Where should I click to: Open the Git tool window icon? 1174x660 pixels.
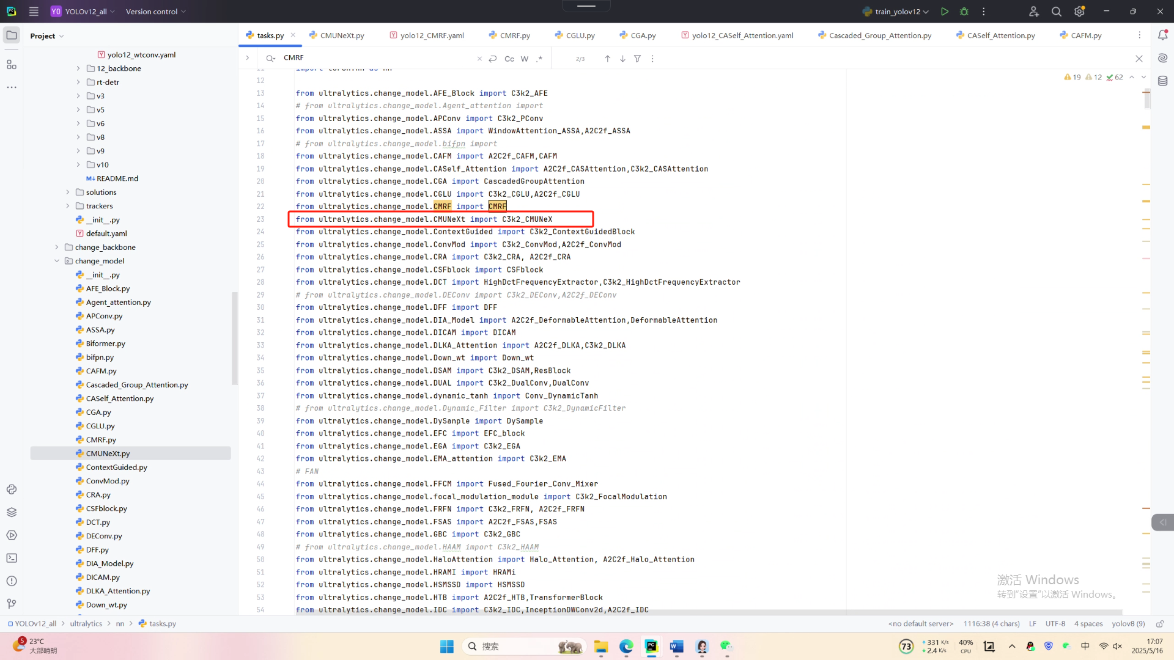[12, 604]
